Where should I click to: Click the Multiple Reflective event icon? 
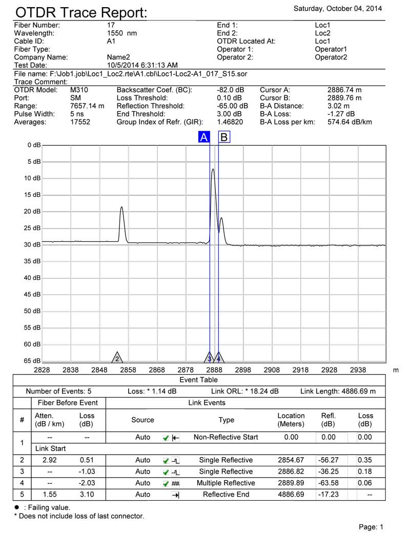click(x=175, y=483)
